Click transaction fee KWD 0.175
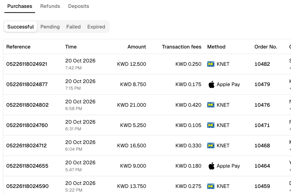The height and width of the screenshot is (194, 291). (188, 84)
